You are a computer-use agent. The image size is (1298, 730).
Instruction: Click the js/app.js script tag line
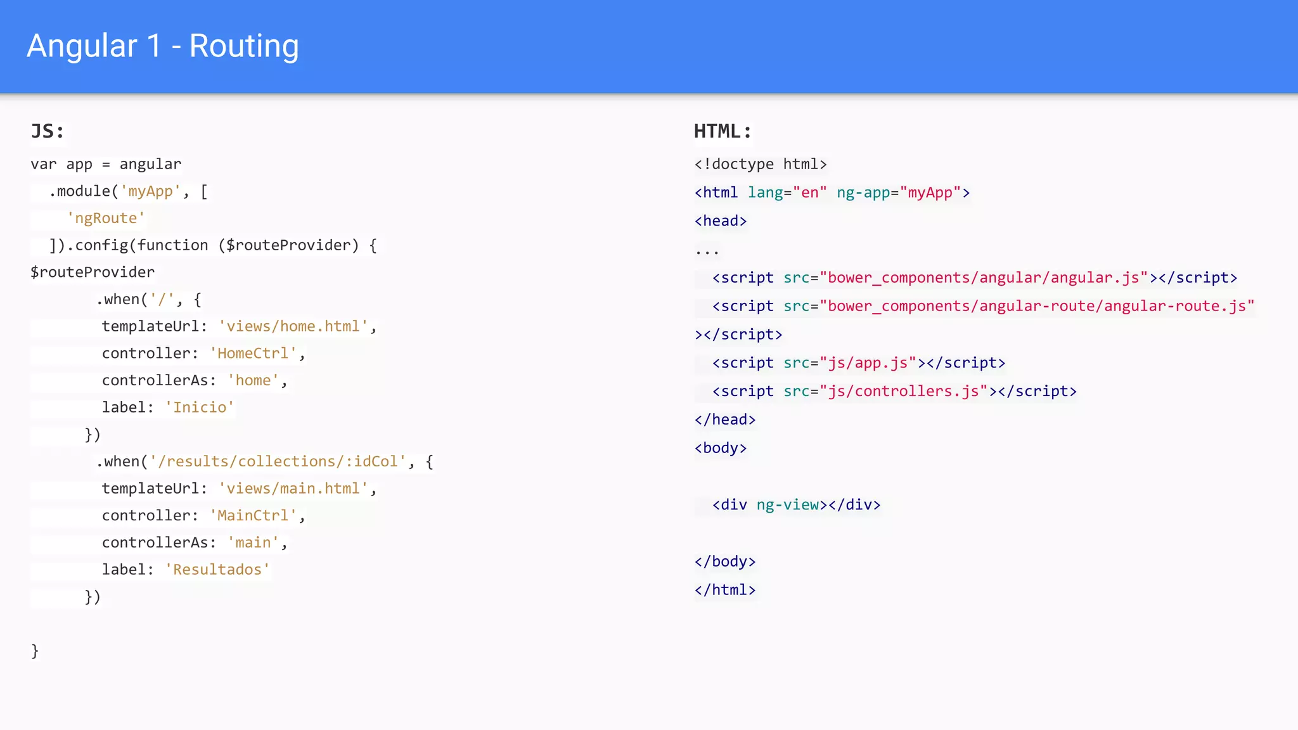859,363
